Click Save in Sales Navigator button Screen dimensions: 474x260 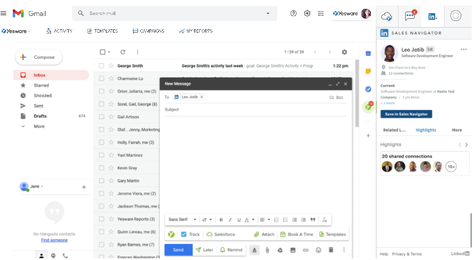pos(406,114)
